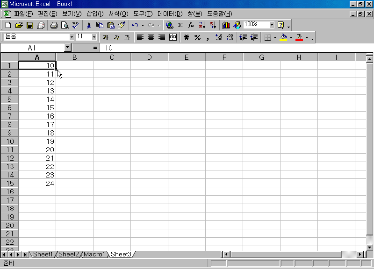Decrease indent icon

click(243, 37)
